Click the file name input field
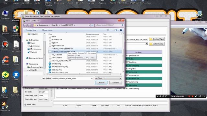207x116 pixels. point(71,78)
